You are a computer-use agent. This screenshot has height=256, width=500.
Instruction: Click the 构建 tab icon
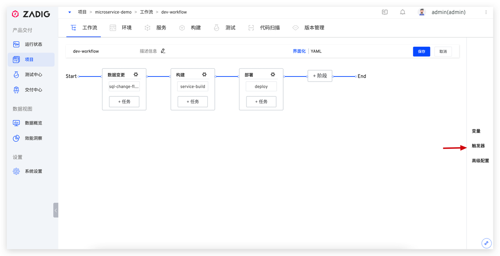tap(182, 28)
